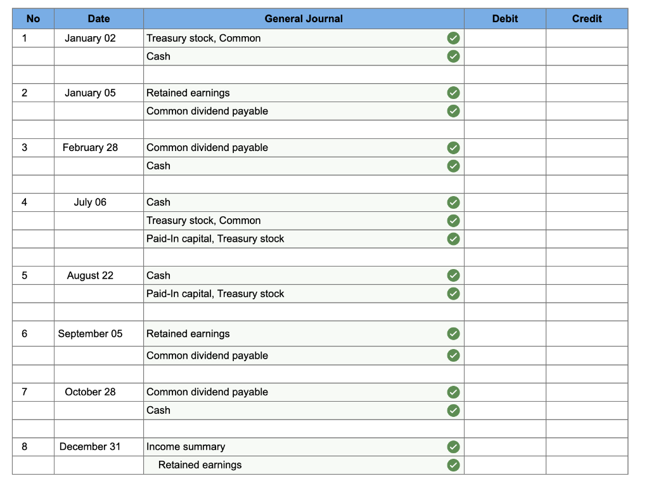Image resolution: width=649 pixels, height=481 pixels.
Task: Select the No column header
Action: click(33, 18)
